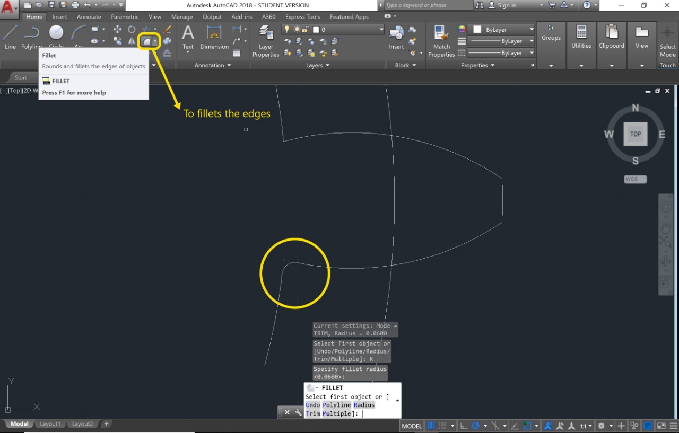
Task: Toggle annotation object visibility in status bar
Action: (547, 426)
